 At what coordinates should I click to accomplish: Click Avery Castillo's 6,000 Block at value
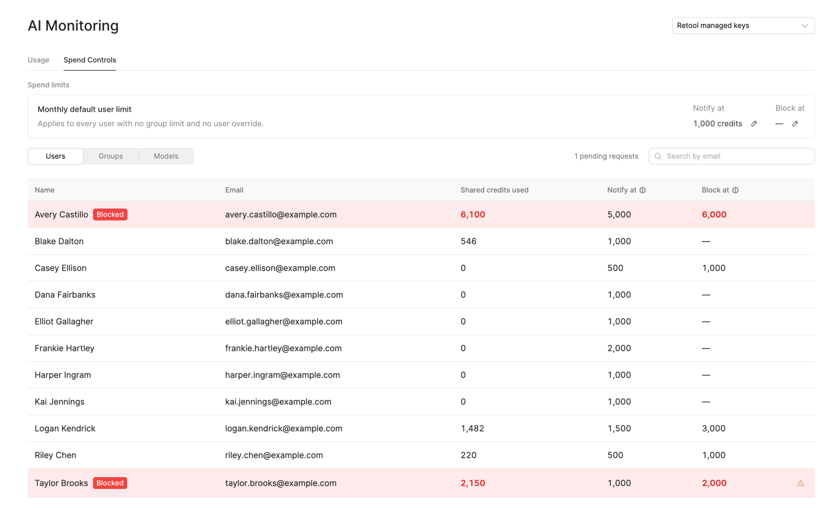click(x=714, y=214)
